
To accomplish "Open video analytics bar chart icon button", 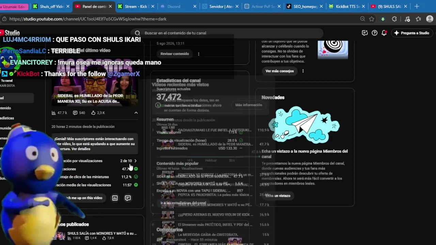I will (x=115, y=198).
